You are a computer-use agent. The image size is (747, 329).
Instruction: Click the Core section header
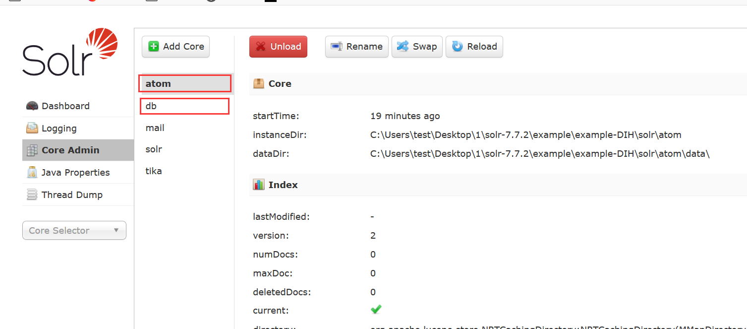(x=498, y=83)
